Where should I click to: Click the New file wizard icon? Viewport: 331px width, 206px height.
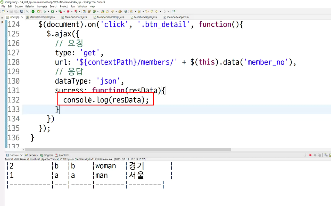3,11
